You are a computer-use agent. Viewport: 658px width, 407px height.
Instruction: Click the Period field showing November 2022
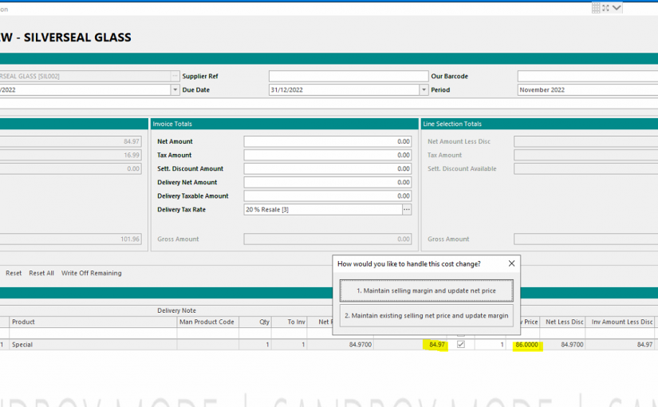point(588,90)
